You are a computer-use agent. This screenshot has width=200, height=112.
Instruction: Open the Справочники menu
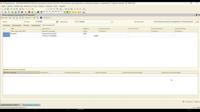(x=18, y=6)
